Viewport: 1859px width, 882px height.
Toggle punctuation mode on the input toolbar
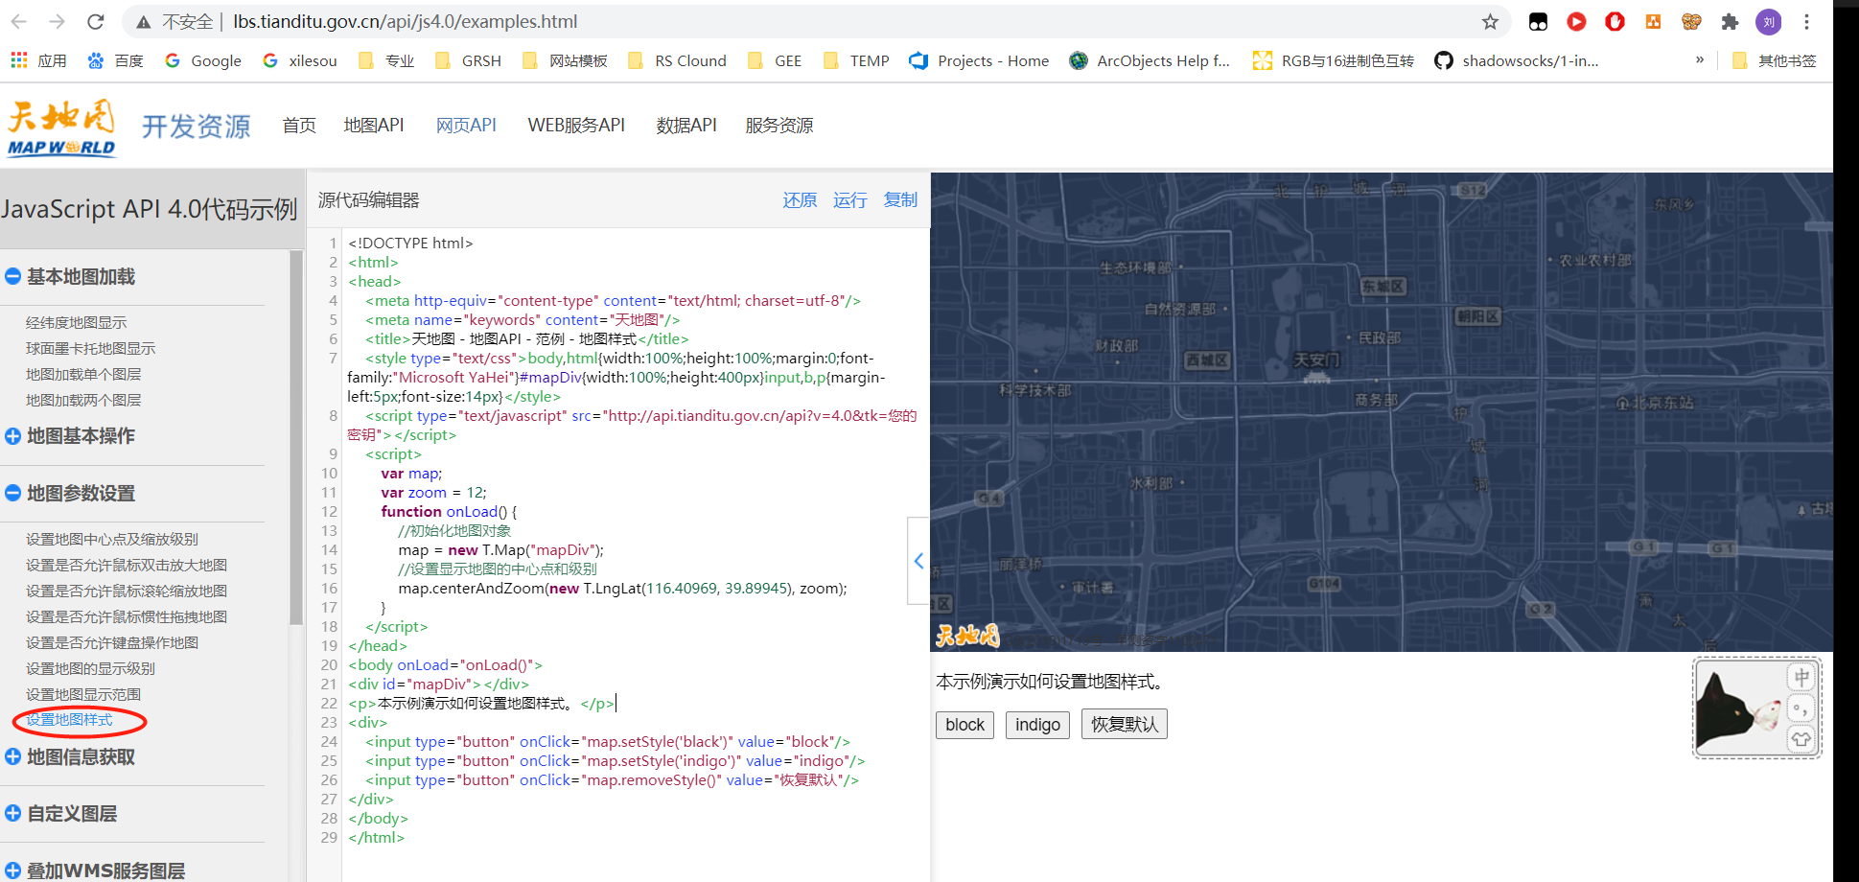click(1801, 708)
